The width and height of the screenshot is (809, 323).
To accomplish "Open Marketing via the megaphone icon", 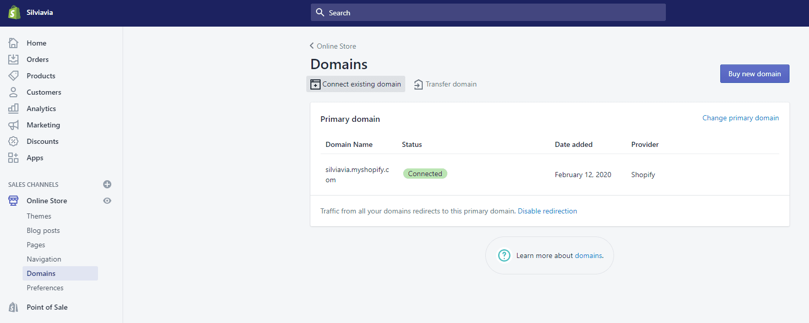I will [x=13, y=125].
